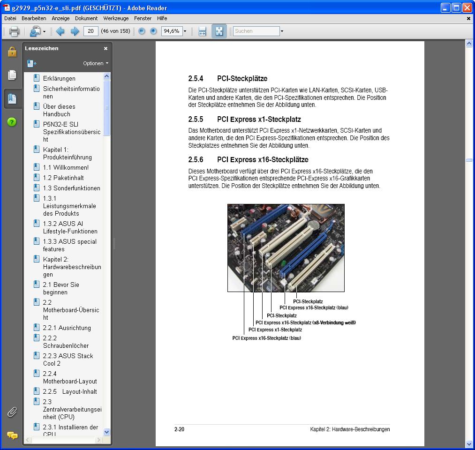Toggle the fit full page icon
Viewport: 475px width, 450px height.
tap(219, 31)
